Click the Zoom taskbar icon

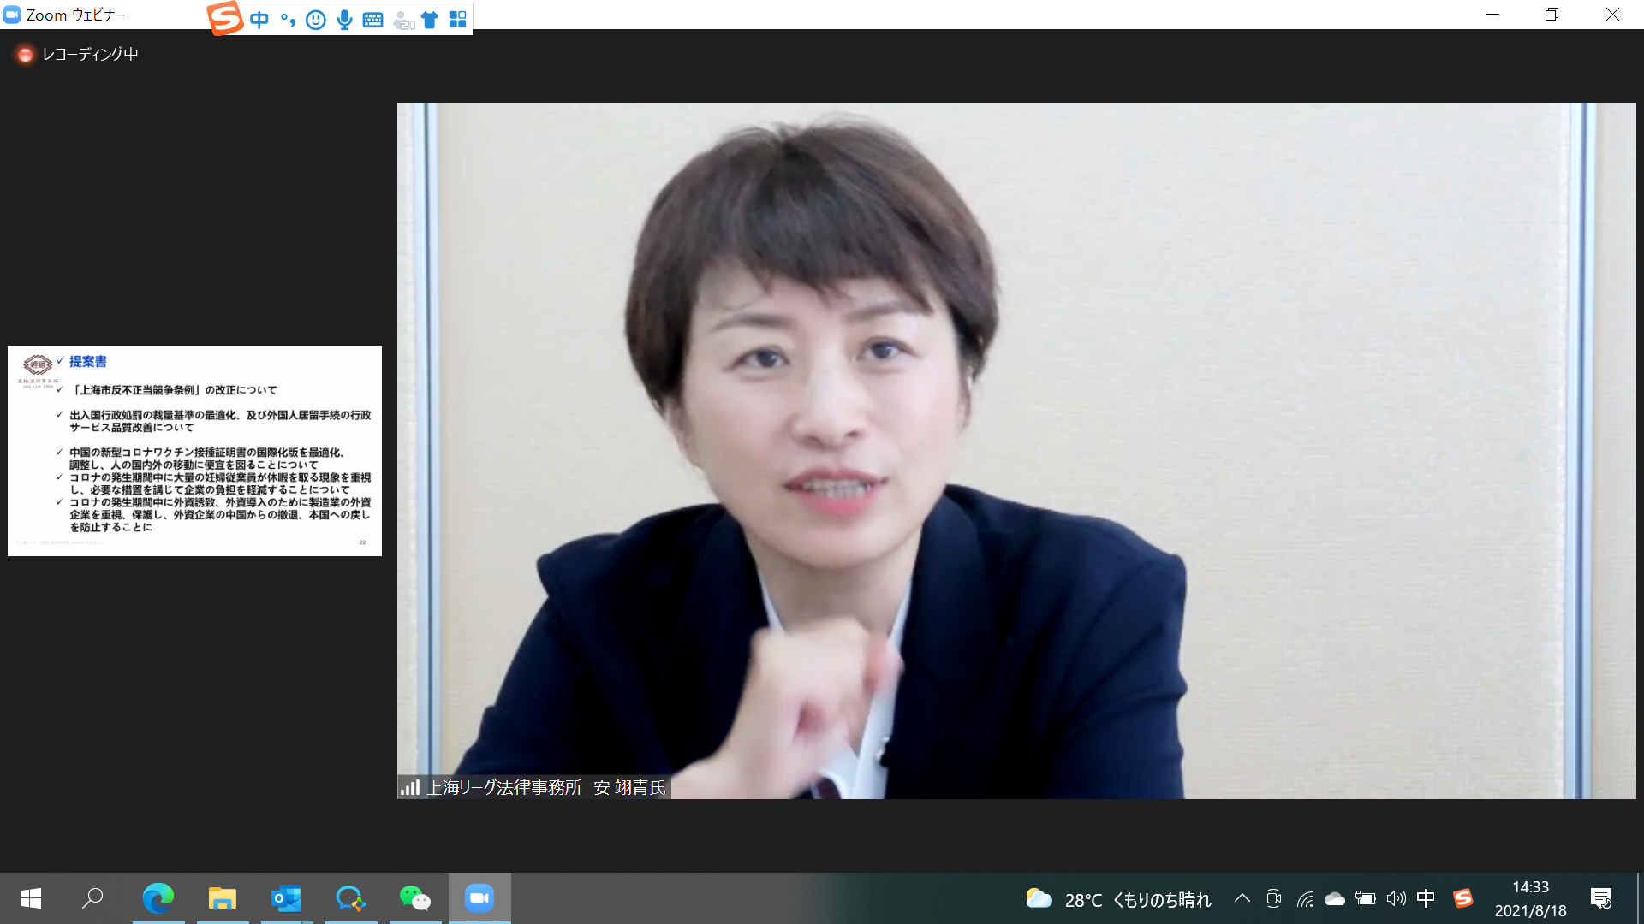479,898
